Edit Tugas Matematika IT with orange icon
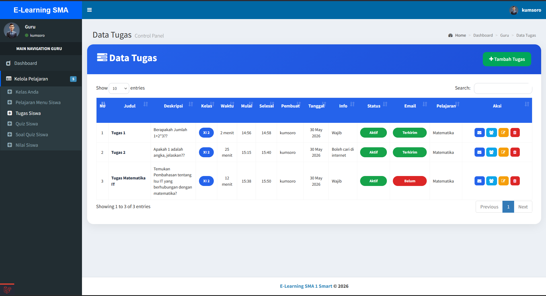The width and height of the screenshot is (546, 296). (x=503, y=181)
